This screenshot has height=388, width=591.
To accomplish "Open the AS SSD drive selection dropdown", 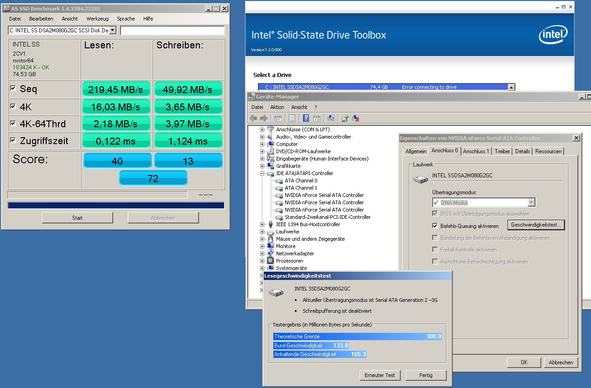I will (113, 31).
